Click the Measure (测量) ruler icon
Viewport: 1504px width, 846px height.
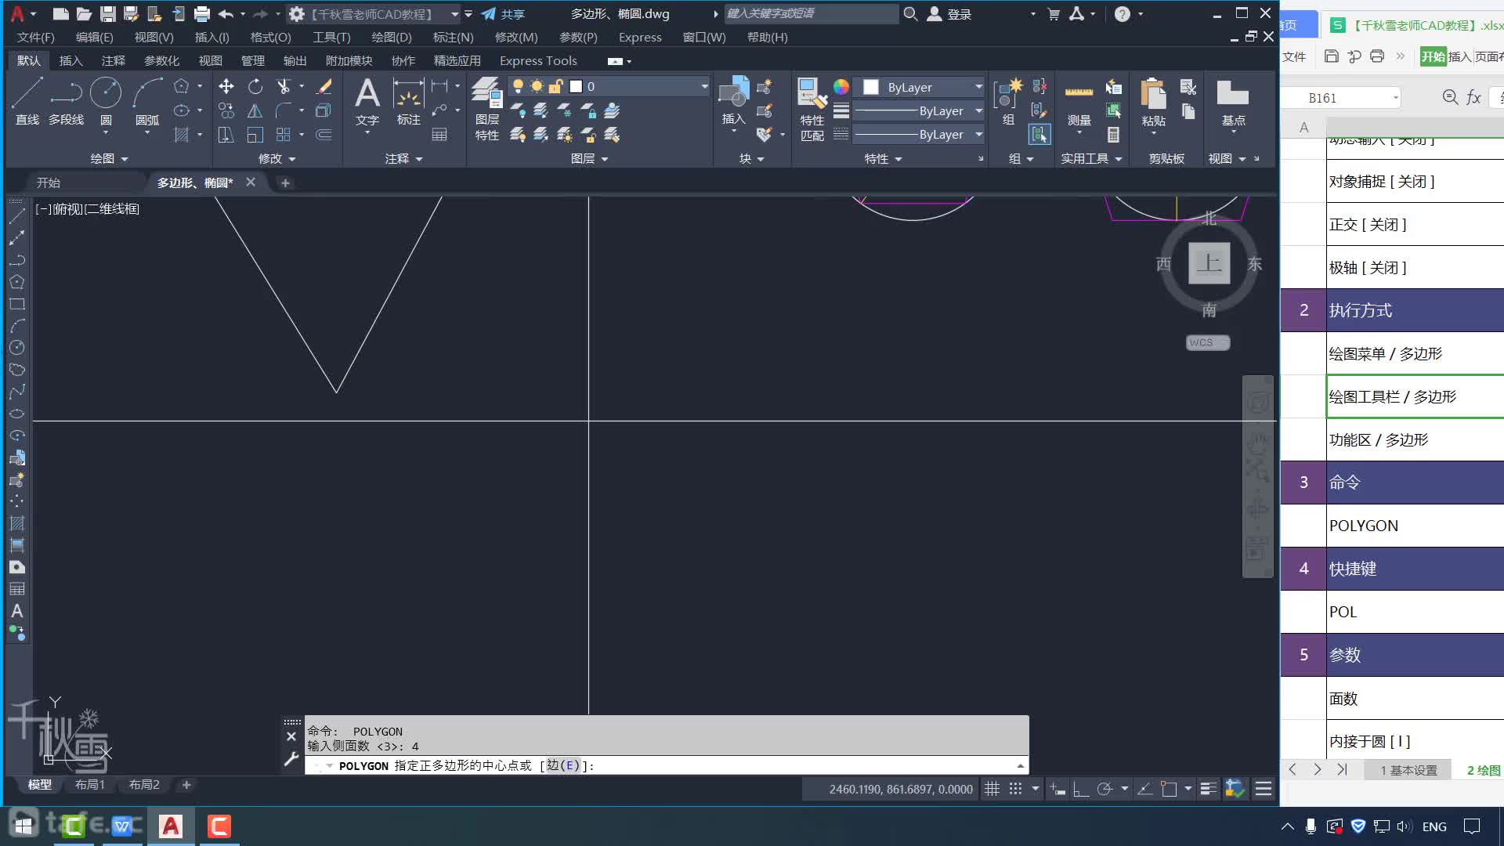[x=1079, y=100]
